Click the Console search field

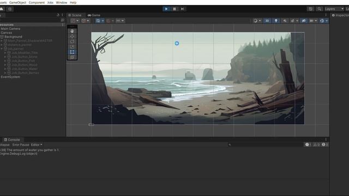click(266, 145)
